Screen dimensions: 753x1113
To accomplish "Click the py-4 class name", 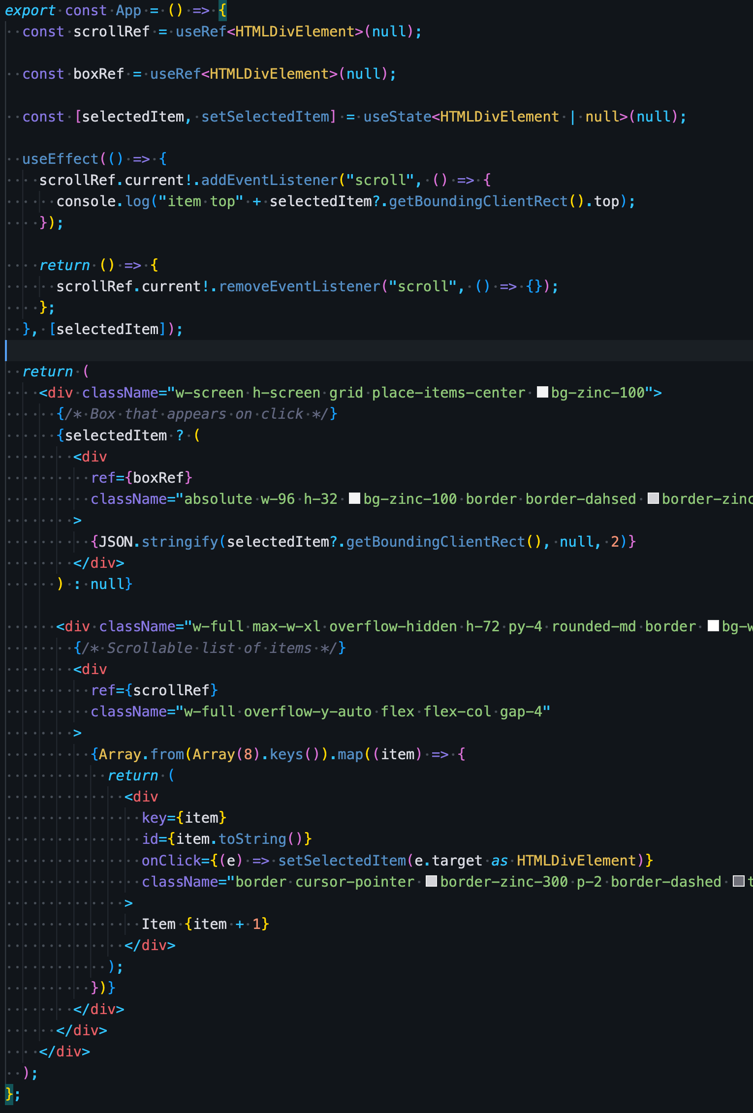I will click(525, 626).
